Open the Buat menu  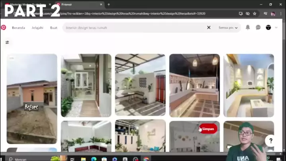[54, 28]
